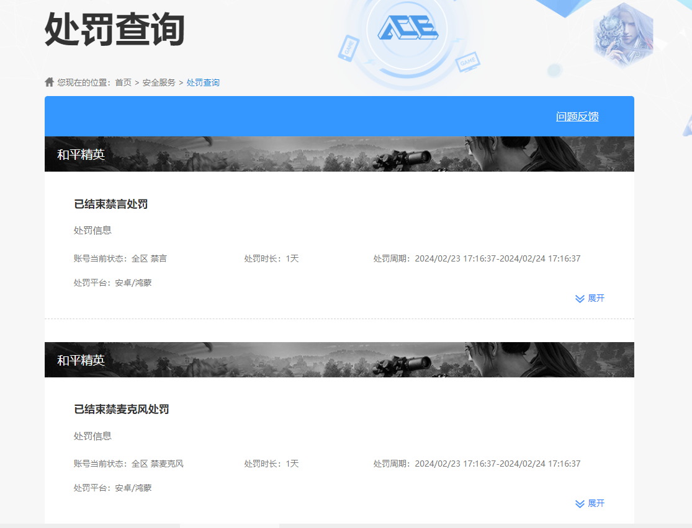
Task: Click the horizontal scrollbar at bottom
Action: [x=230, y=526]
